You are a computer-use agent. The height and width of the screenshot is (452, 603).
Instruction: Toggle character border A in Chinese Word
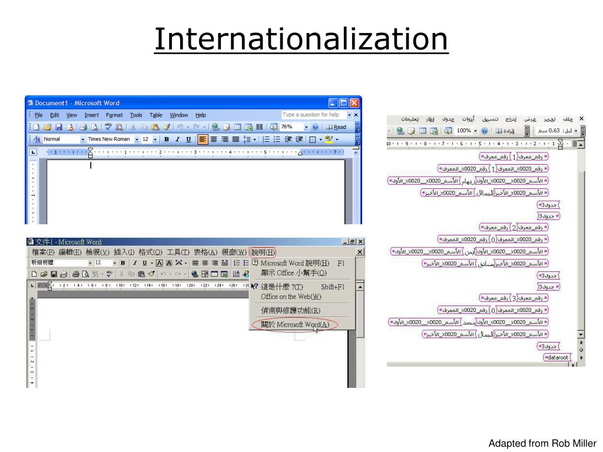159,263
